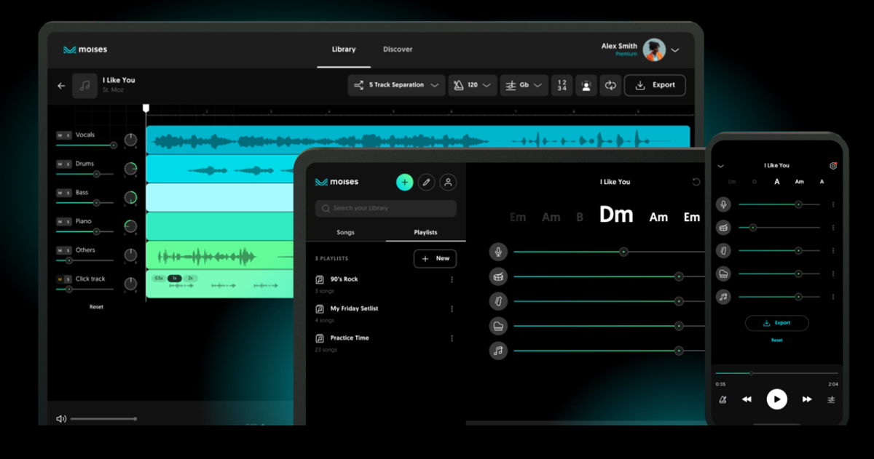Click the tablet music note others icon
Screen dimensions: 874x459
click(x=498, y=351)
